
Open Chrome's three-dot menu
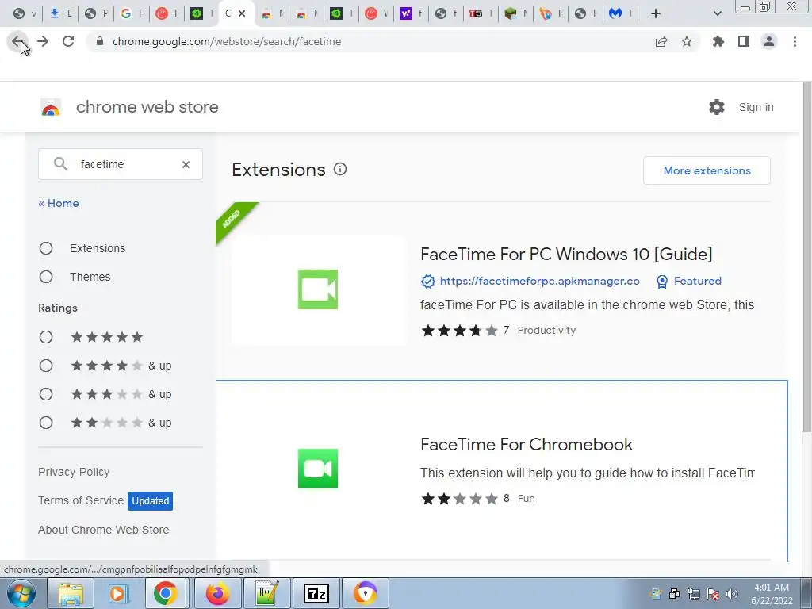coord(795,41)
